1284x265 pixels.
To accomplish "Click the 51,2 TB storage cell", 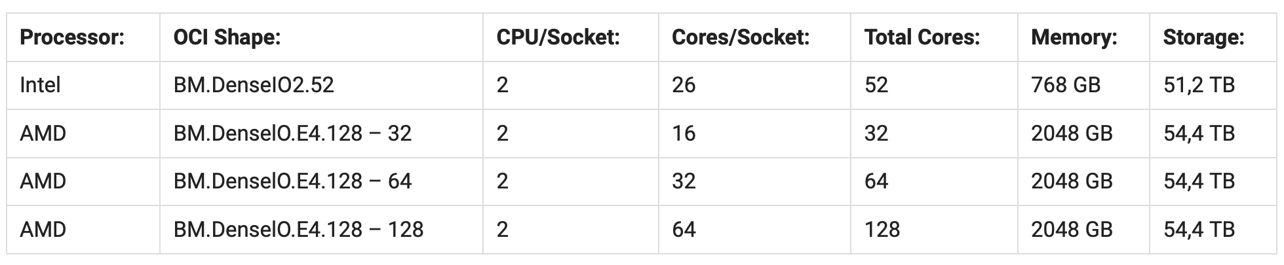I will (x=1199, y=85).
